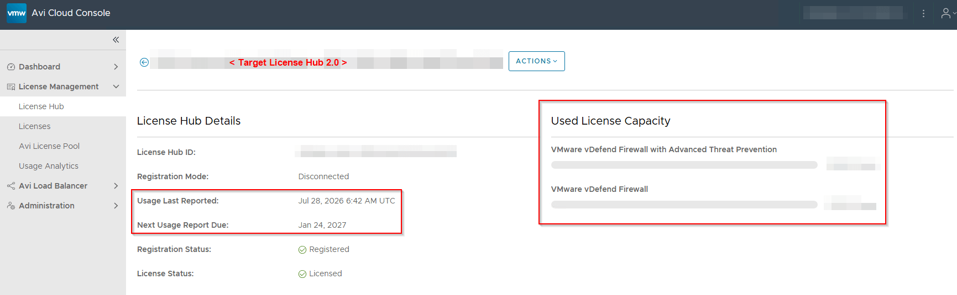Click the Target License Hub 2.0 title

288,62
